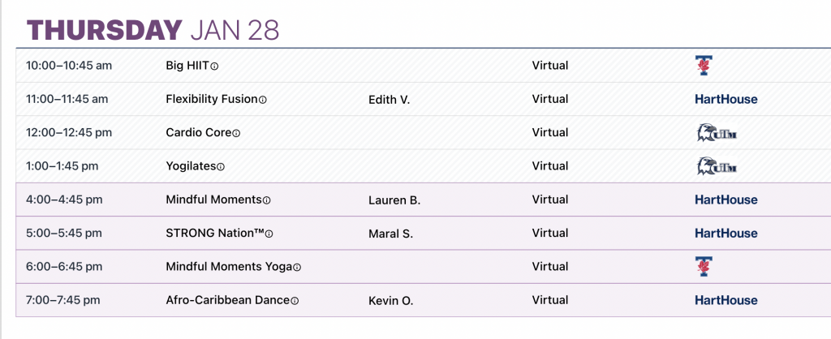
Task: Click info icon beside Big HIIT
Action: click(215, 67)
